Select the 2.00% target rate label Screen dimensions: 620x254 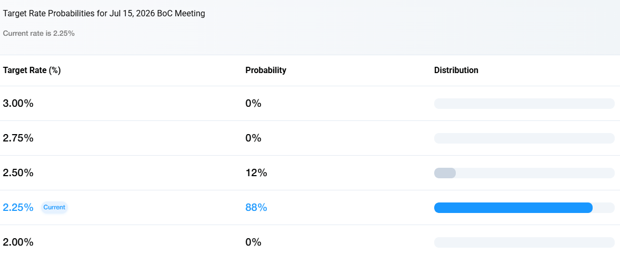coord(18,242)
